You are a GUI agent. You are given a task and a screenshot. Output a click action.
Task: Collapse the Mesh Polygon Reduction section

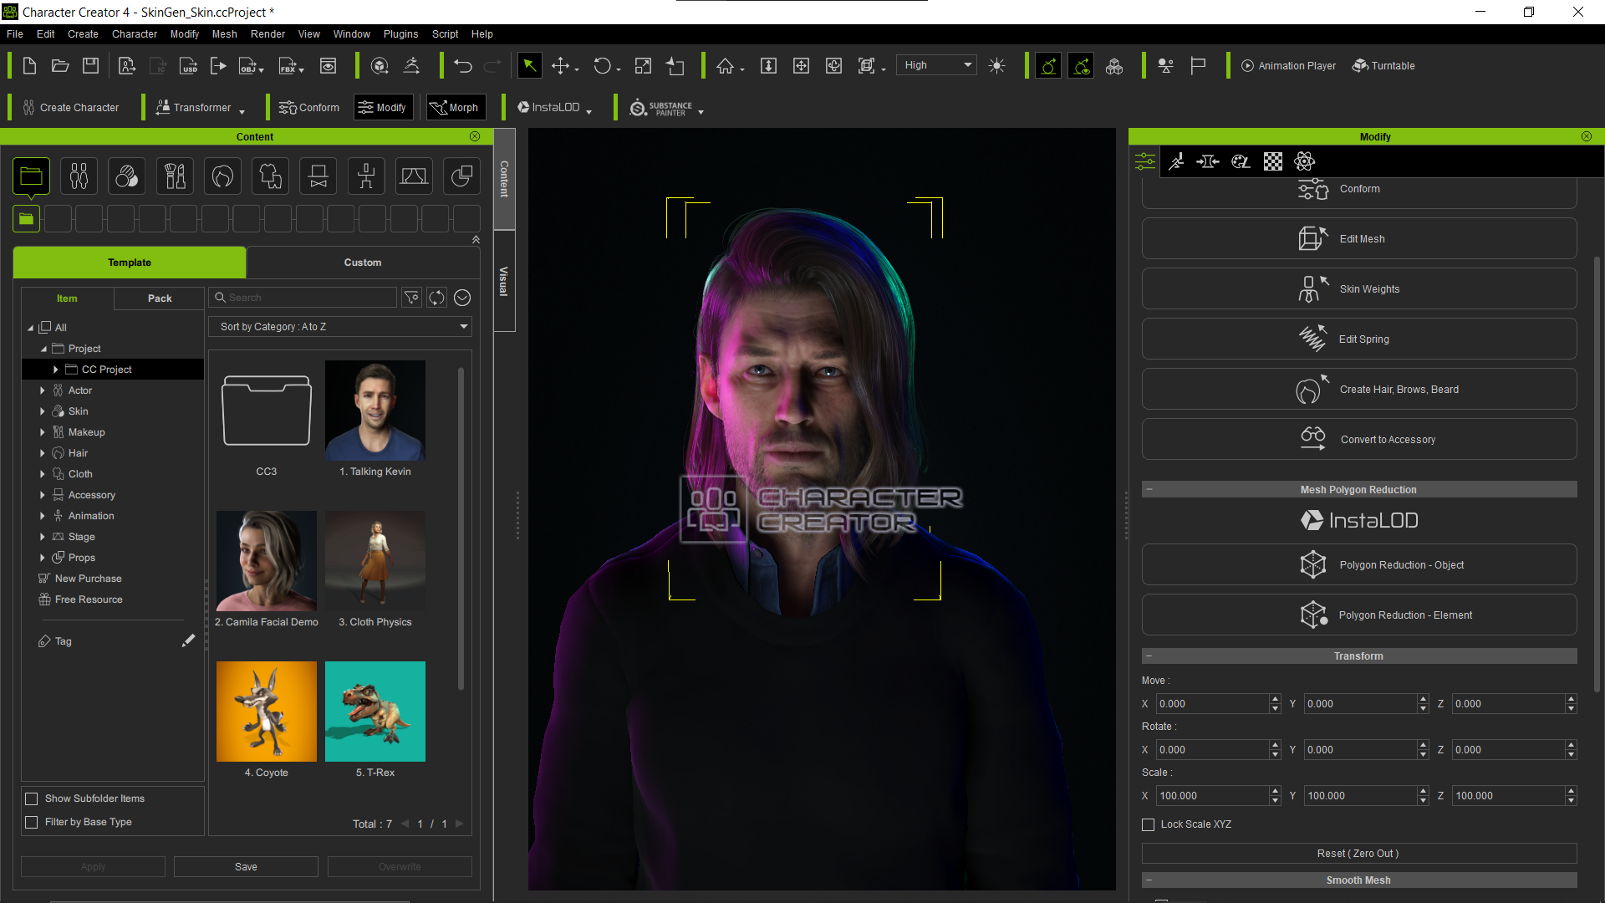(1149, 490)
